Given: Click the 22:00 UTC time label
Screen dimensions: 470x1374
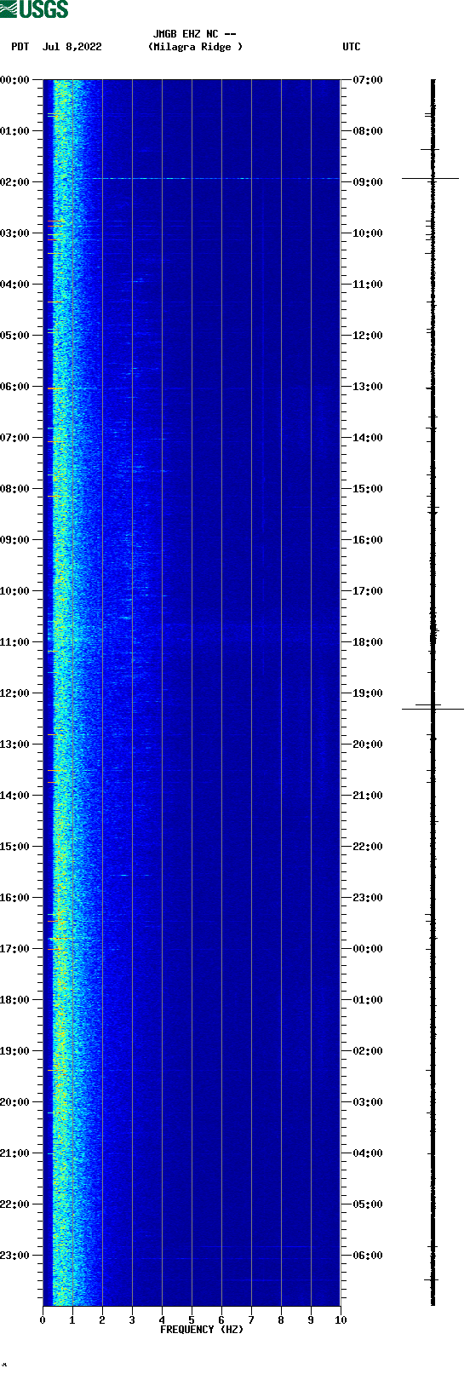Looking at the screenshot, I should click(368, 847).
